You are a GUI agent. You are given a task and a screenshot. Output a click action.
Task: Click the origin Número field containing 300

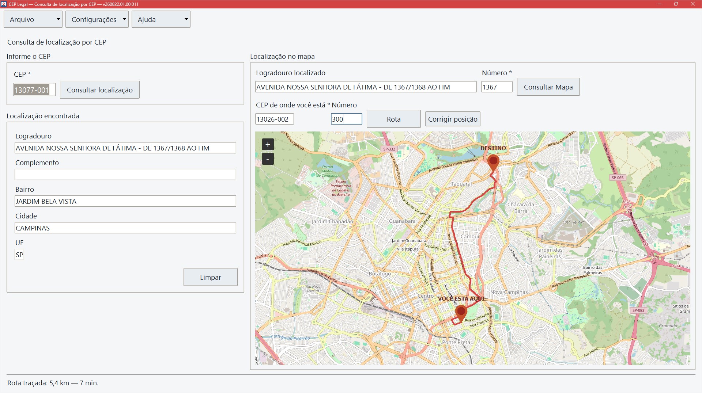click(346, 119)
